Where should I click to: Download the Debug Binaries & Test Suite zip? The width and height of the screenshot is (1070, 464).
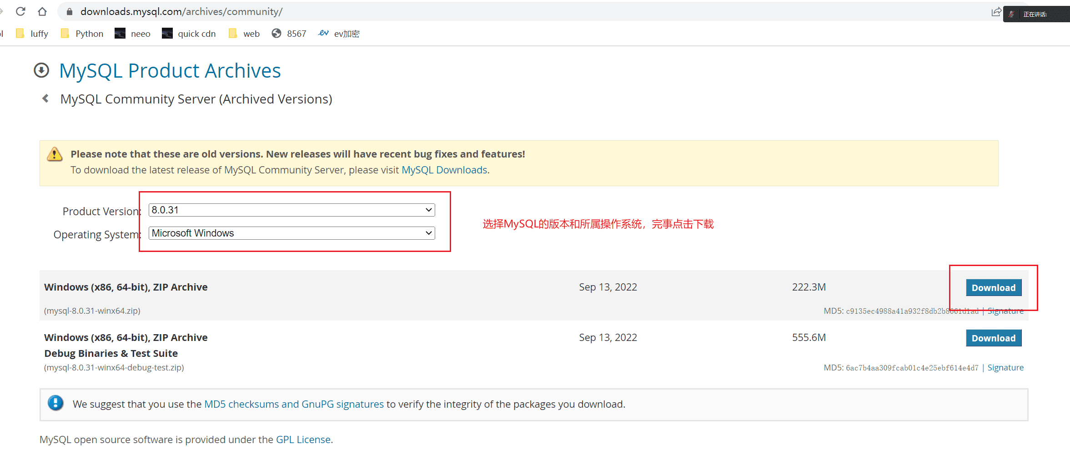994,338
